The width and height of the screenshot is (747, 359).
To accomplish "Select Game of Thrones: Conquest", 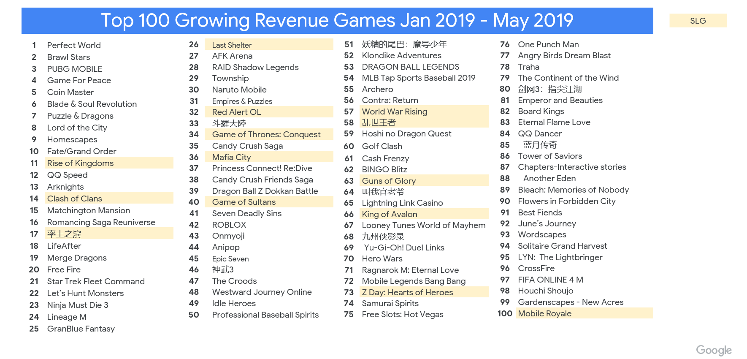I will (266, 134).
